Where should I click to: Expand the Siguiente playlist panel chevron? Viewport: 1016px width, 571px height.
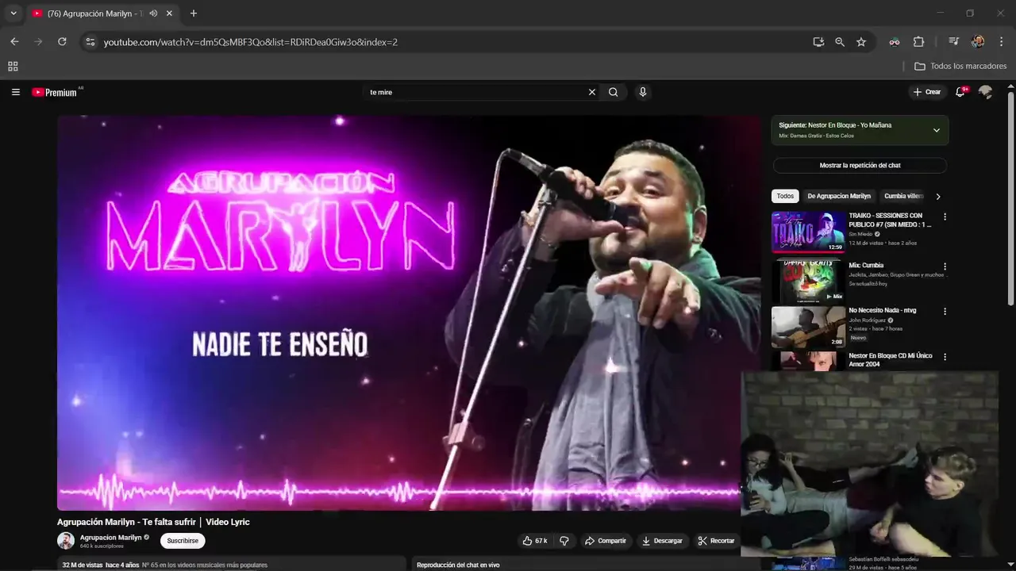click(937, 130)
